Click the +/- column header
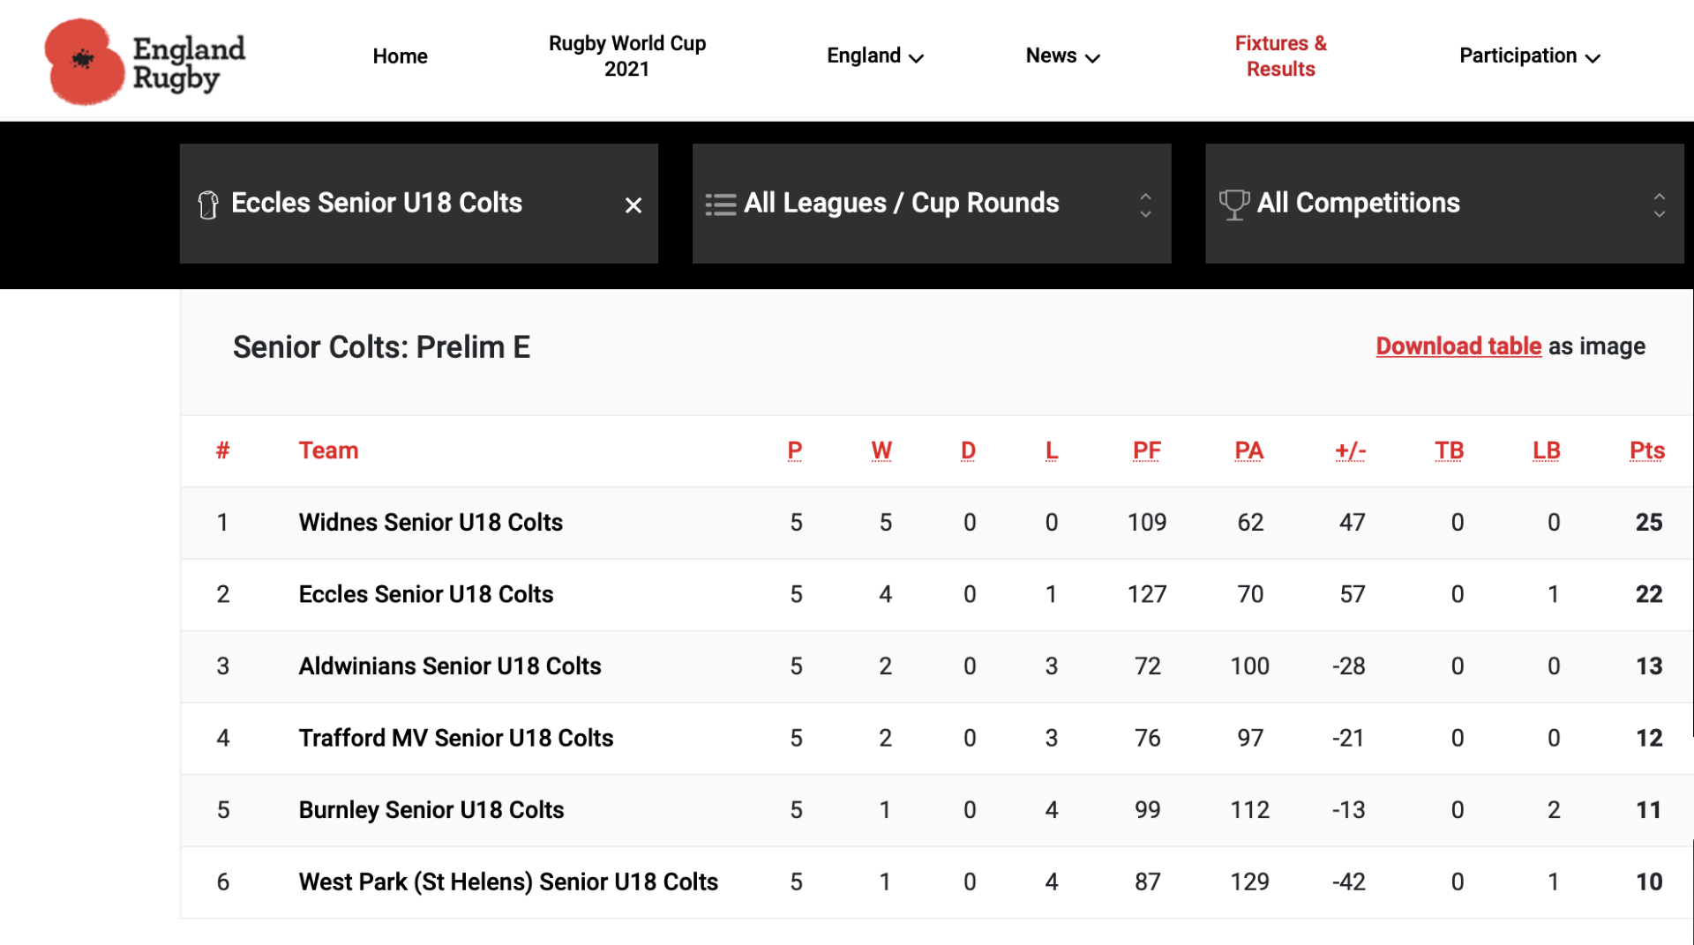This screenshot has width=1694, height=945. pos(1350,450)
